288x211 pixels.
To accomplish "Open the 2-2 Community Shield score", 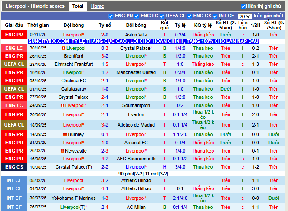I will coord(105,167).
